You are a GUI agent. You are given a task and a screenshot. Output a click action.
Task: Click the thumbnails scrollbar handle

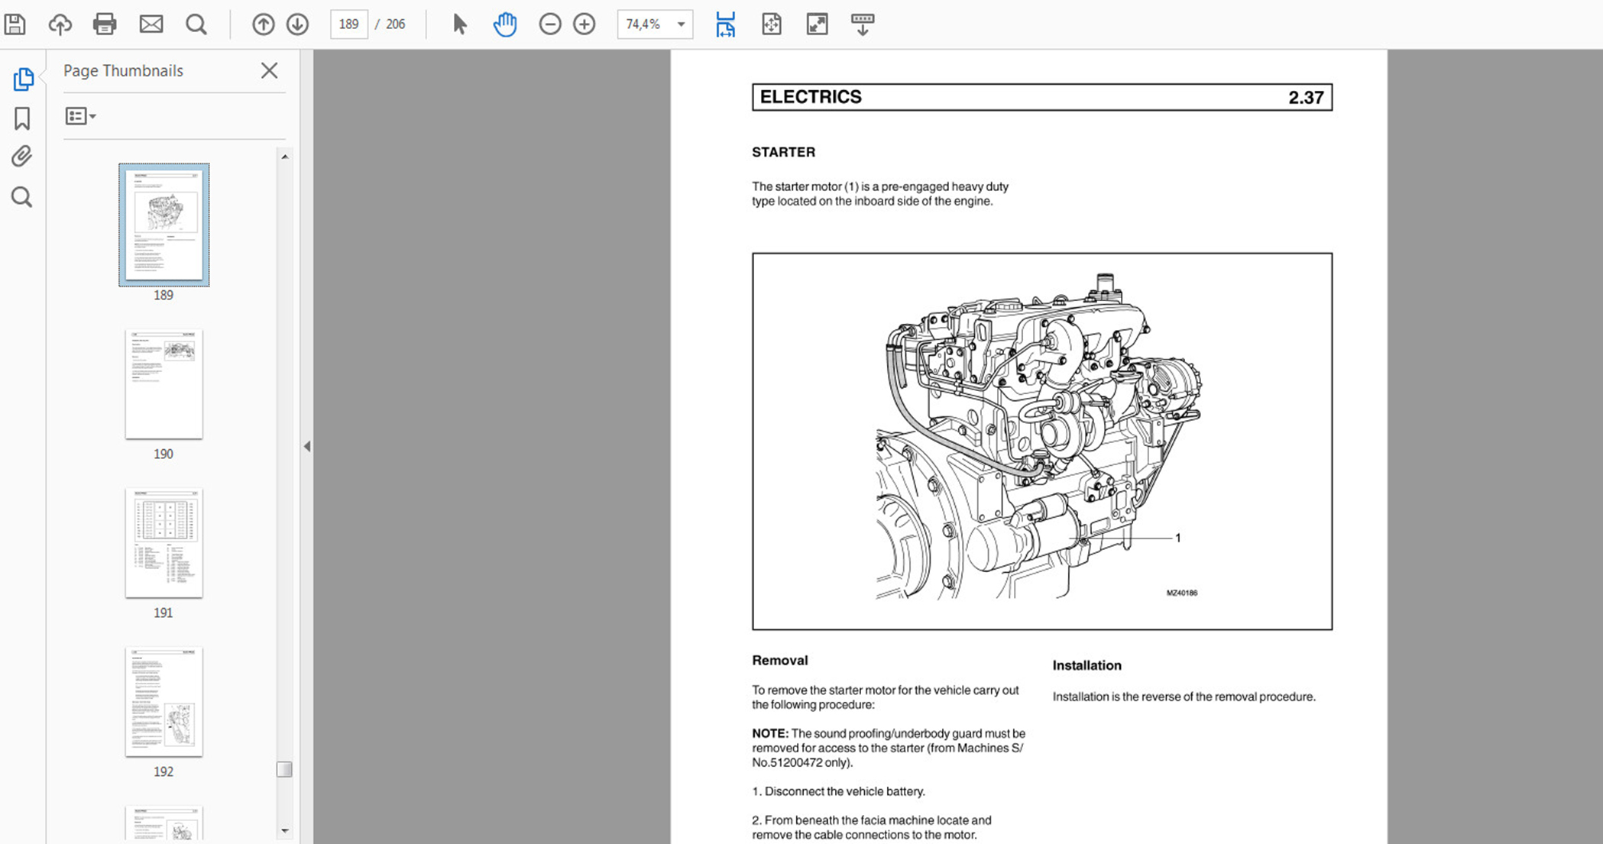pos(284,768)
